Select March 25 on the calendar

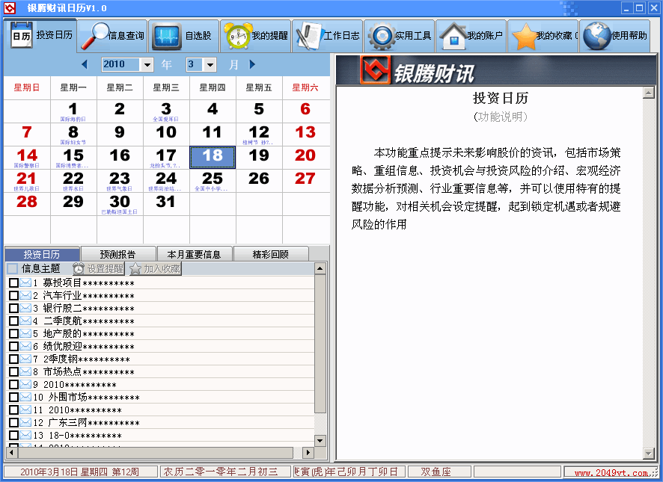coord(213,180)
